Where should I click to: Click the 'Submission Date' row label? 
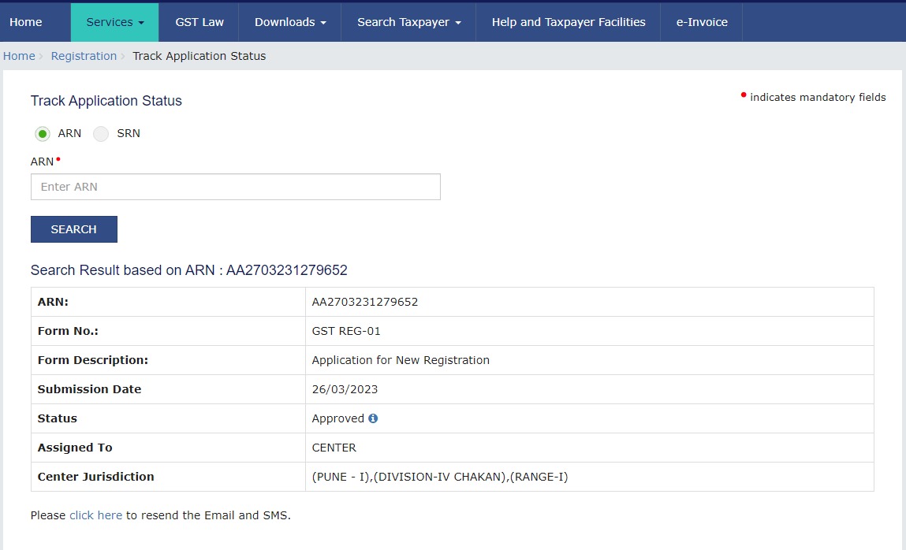[90, 389]
